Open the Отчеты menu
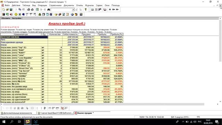 79,5
